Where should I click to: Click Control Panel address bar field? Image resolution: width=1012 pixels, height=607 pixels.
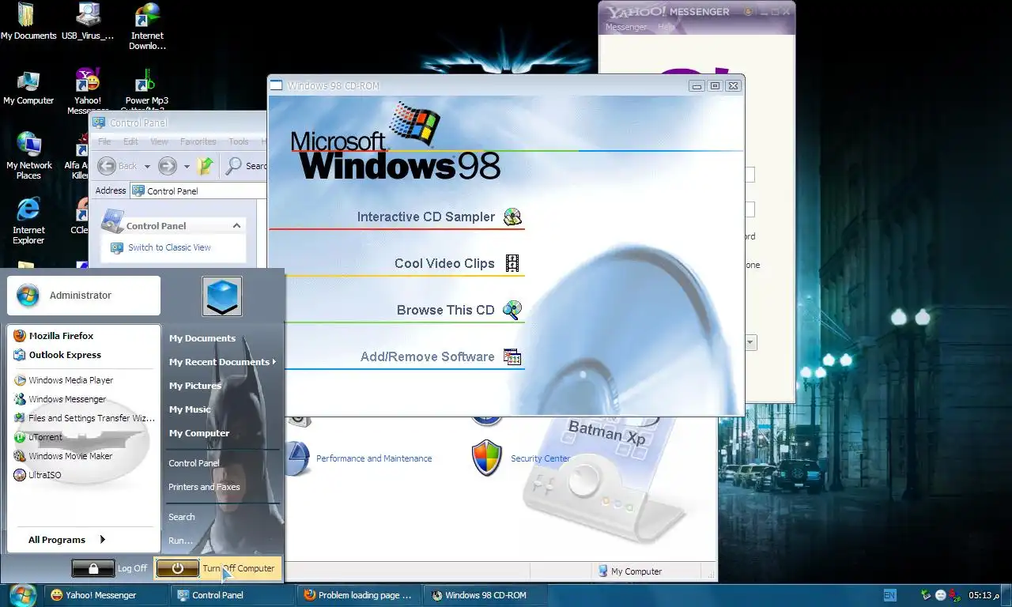coord(198,190)
